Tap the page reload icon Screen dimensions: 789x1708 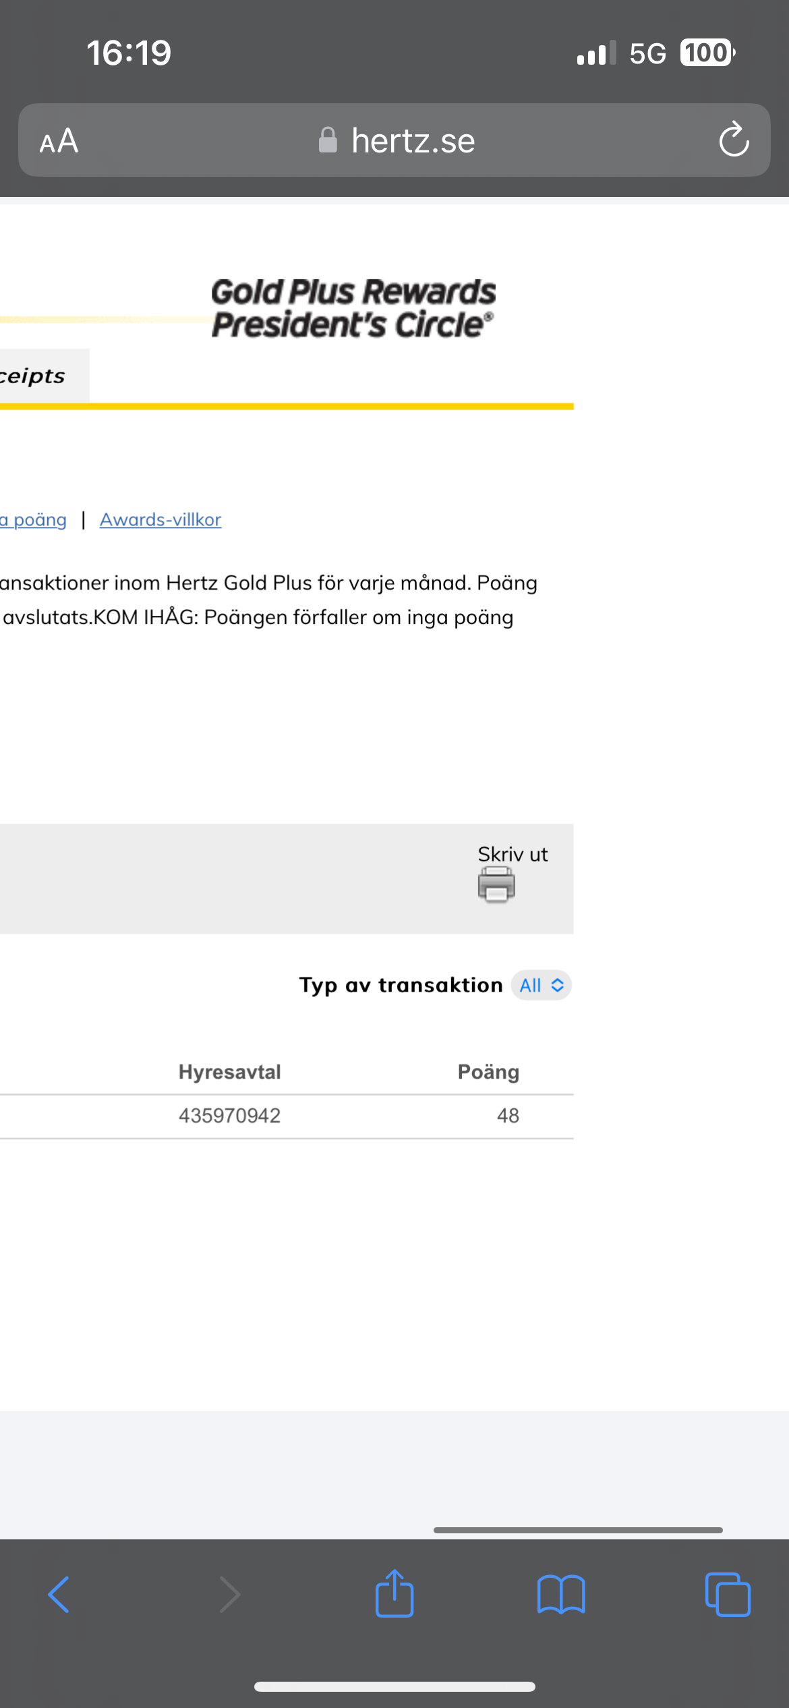(x=734, y=140)
